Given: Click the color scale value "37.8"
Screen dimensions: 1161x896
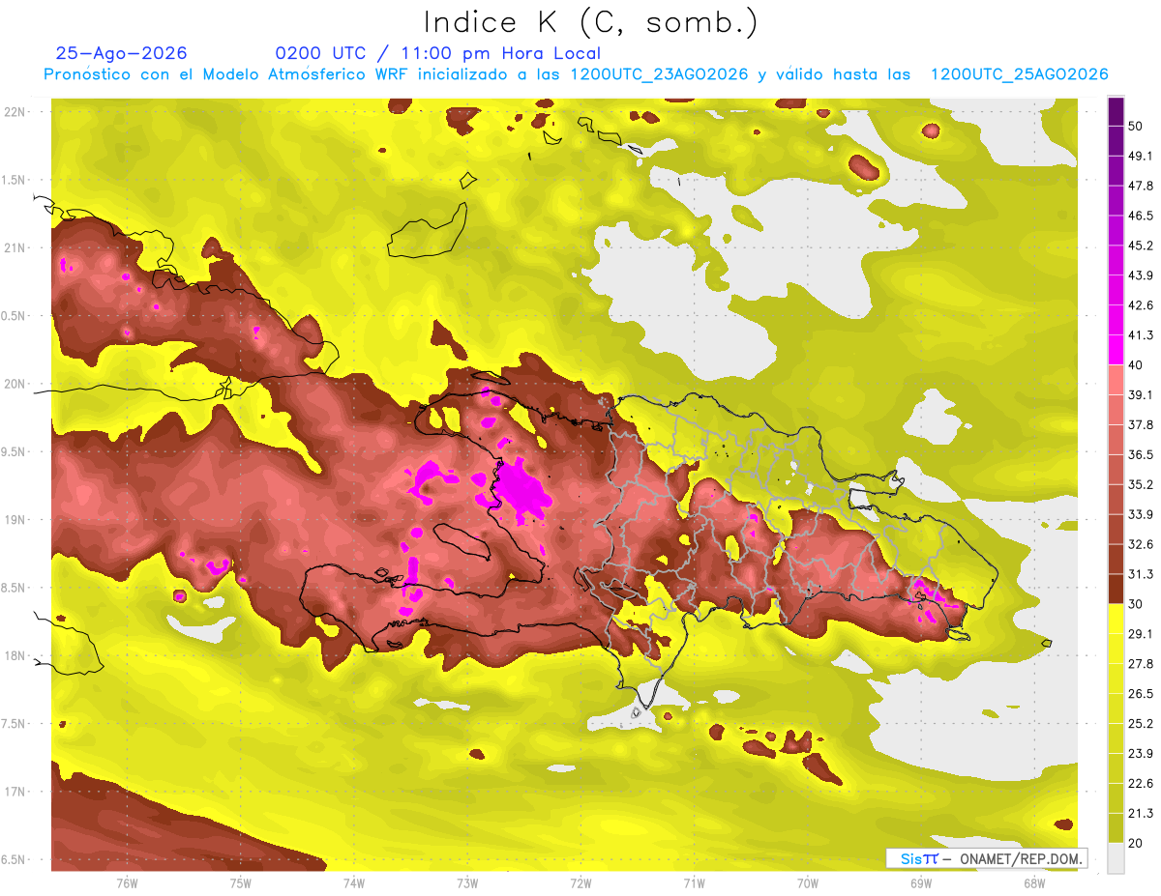Looking at the screenshot, I should (x=1141, y=424).
